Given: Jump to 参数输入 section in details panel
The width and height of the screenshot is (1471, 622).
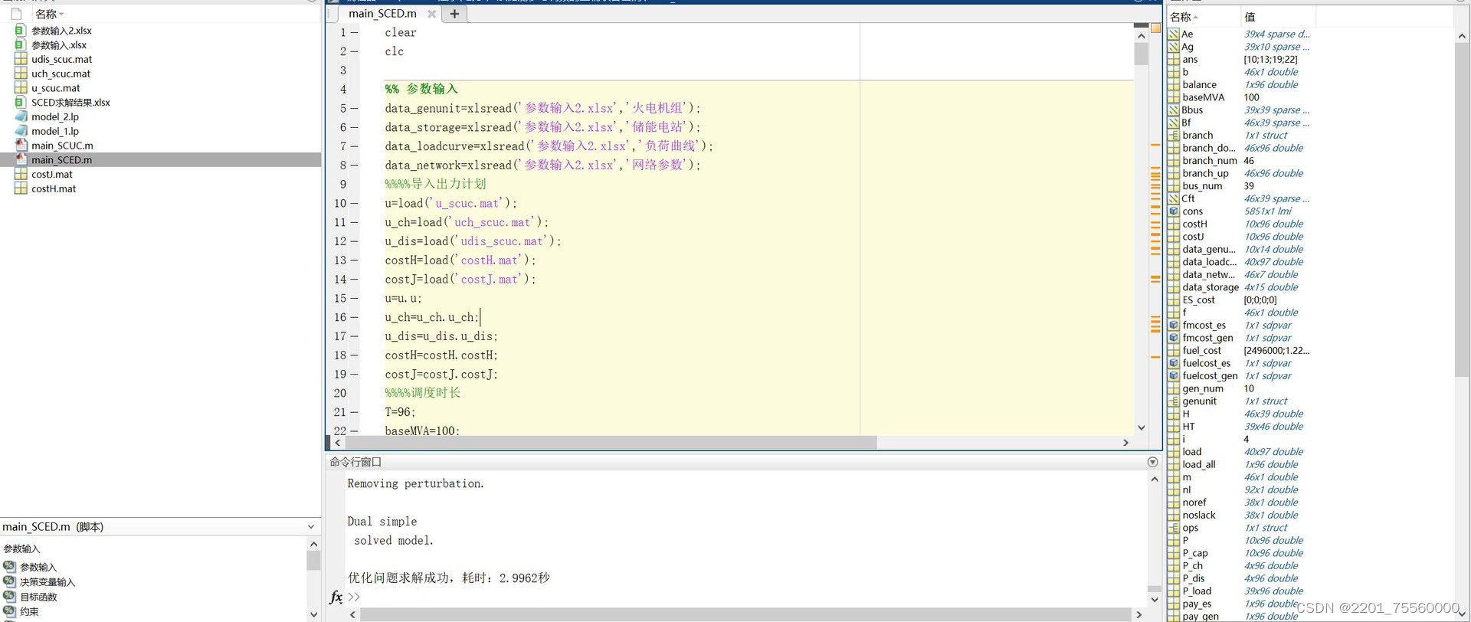Looking at the screenshot, I should pyautogui.click(x=38, y=567).
